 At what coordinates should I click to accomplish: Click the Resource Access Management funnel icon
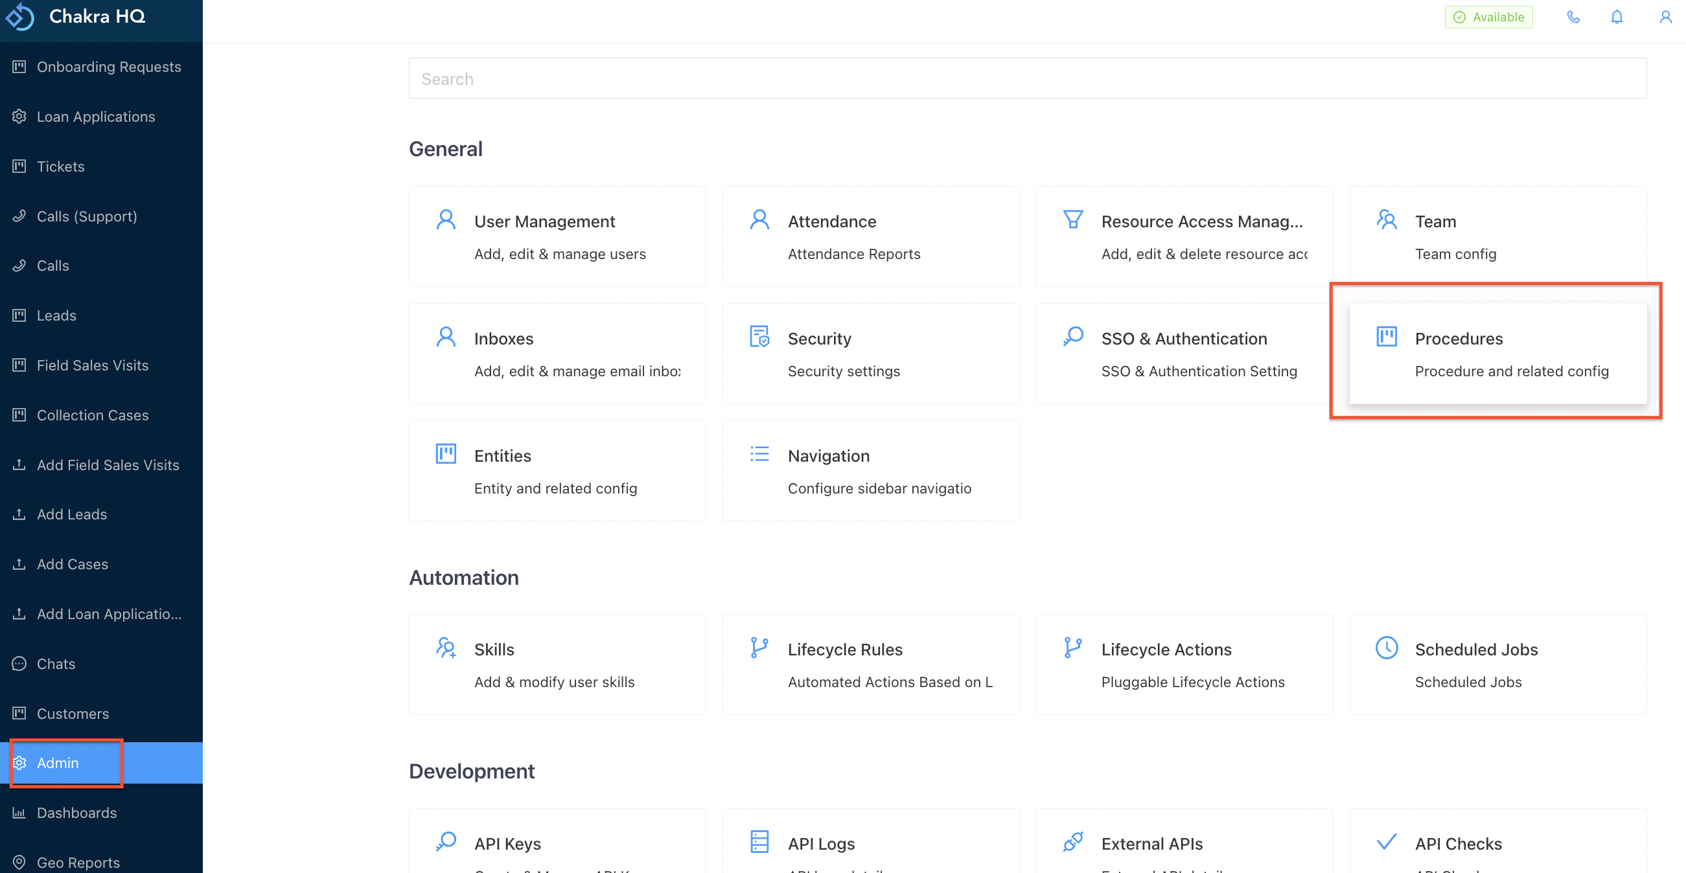1073,219
